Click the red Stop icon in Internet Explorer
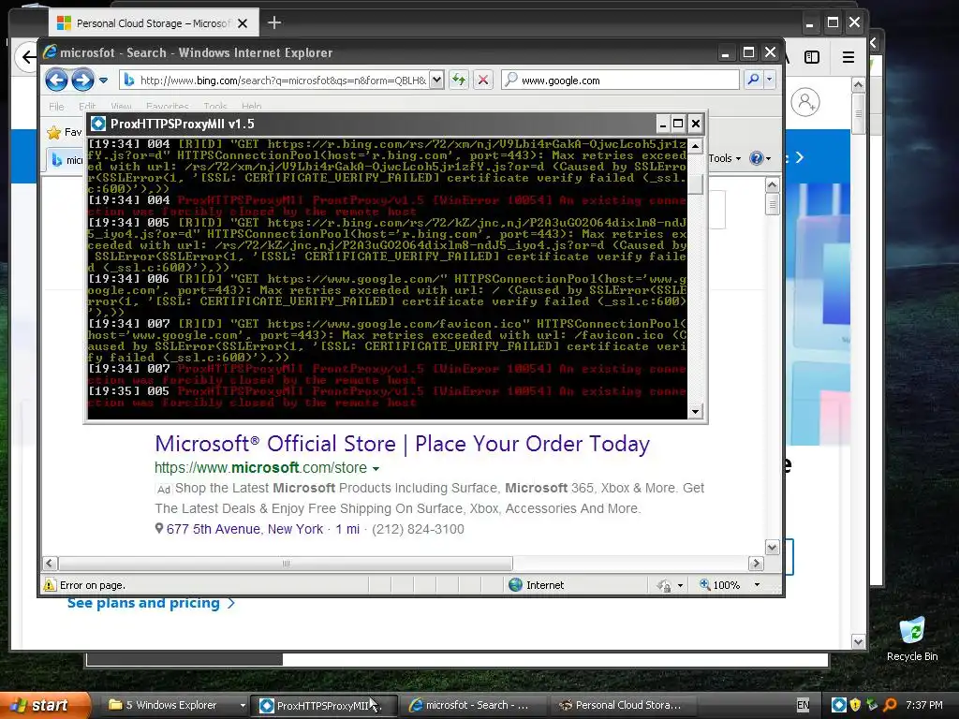 point(482,80)
